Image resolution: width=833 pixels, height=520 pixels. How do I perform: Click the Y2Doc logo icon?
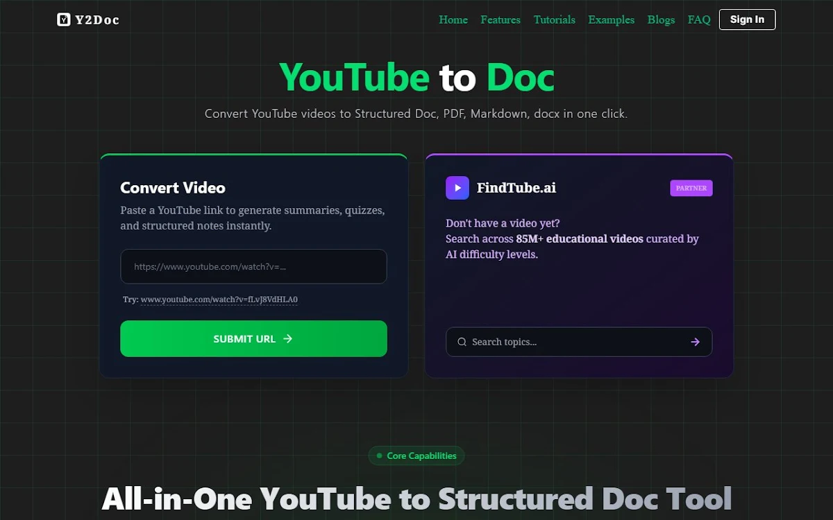click(x=64, y=19)
